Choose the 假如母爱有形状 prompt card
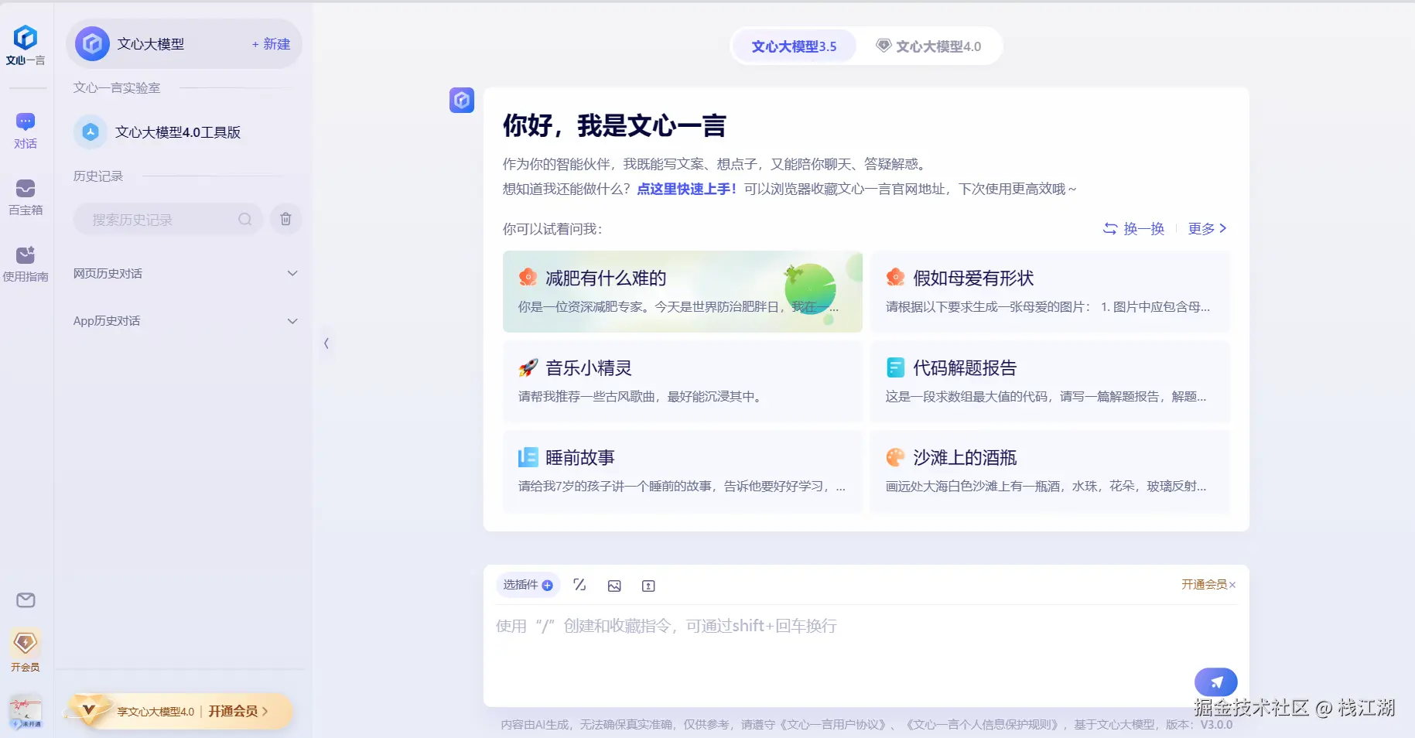Screen dimensions: 1415x738 pyautogui.click(x=1050, y=292)
